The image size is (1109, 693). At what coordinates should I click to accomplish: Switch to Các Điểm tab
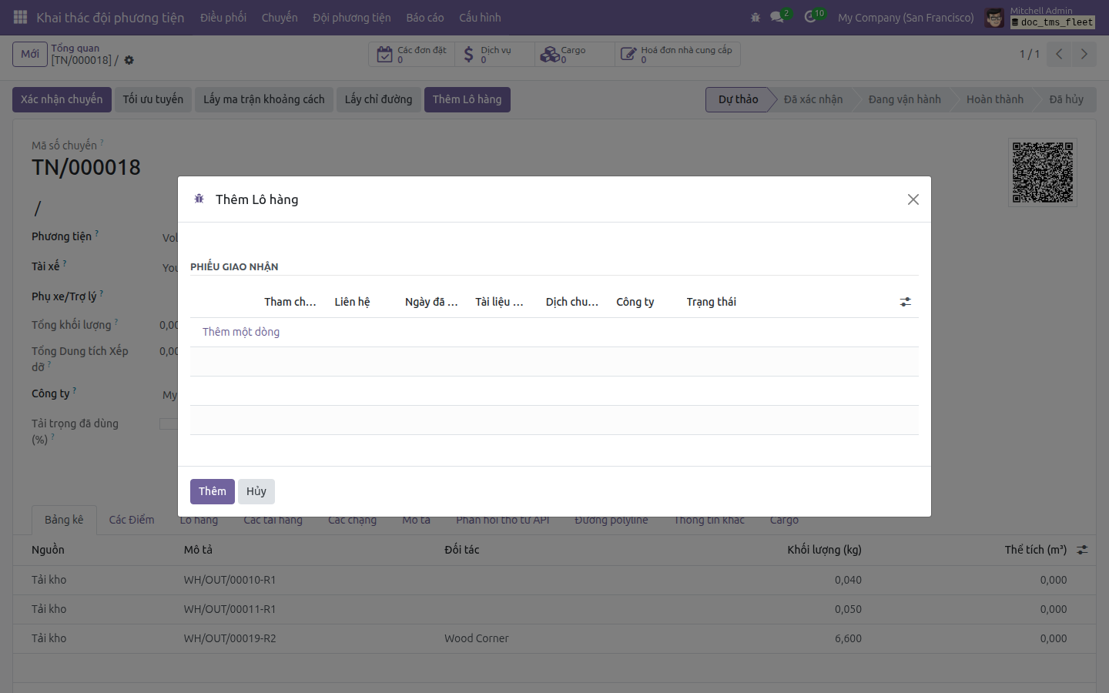(x=132, y=520)
